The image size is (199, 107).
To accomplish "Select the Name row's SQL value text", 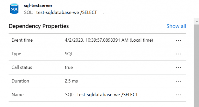I will [102, 95].
